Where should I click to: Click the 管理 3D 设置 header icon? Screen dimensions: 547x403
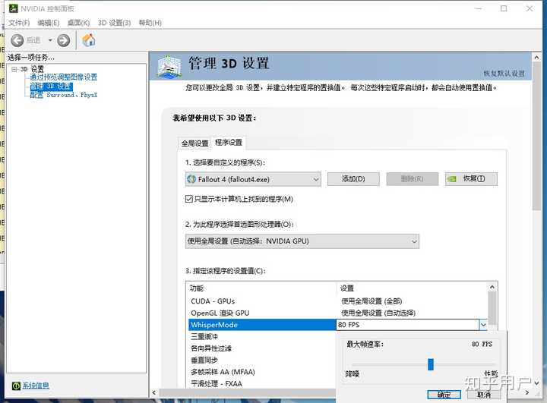pyautogui.click(x=169, y=66)
